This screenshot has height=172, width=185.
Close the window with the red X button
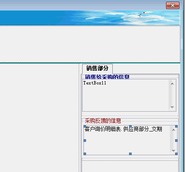[x=173, y=5]
